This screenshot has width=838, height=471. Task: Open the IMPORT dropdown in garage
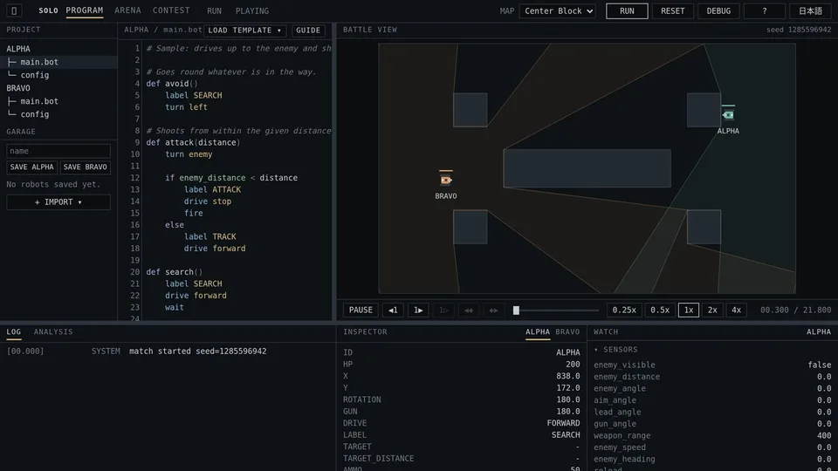pos(58,202)
